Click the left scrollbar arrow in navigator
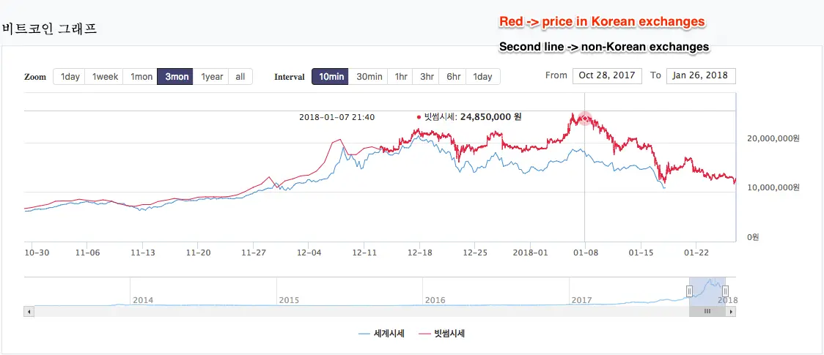The image size is (824, 355). (x=29, y=312)
